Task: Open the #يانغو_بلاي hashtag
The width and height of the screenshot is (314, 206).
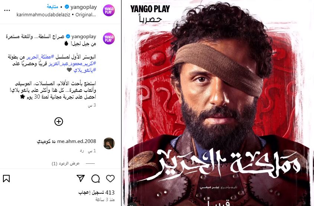Action: (x=85, y=70)
